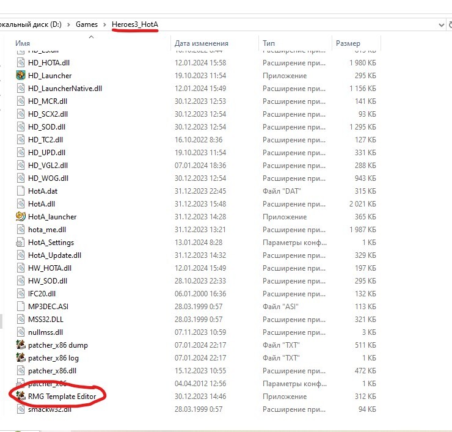Click the HD_HOTA.dll file icon
Viewport: 452px width, 432px height.
tap(21, 62)
